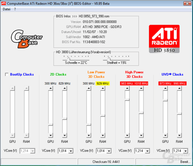Click up arrow of Low Power 3D RAM slider
Image resolution: width=193 pixels, height=166 pixels.
point(103,88)
